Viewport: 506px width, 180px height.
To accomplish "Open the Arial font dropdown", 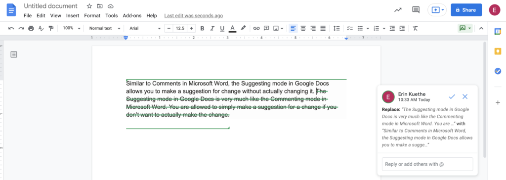I will point(145,29).
